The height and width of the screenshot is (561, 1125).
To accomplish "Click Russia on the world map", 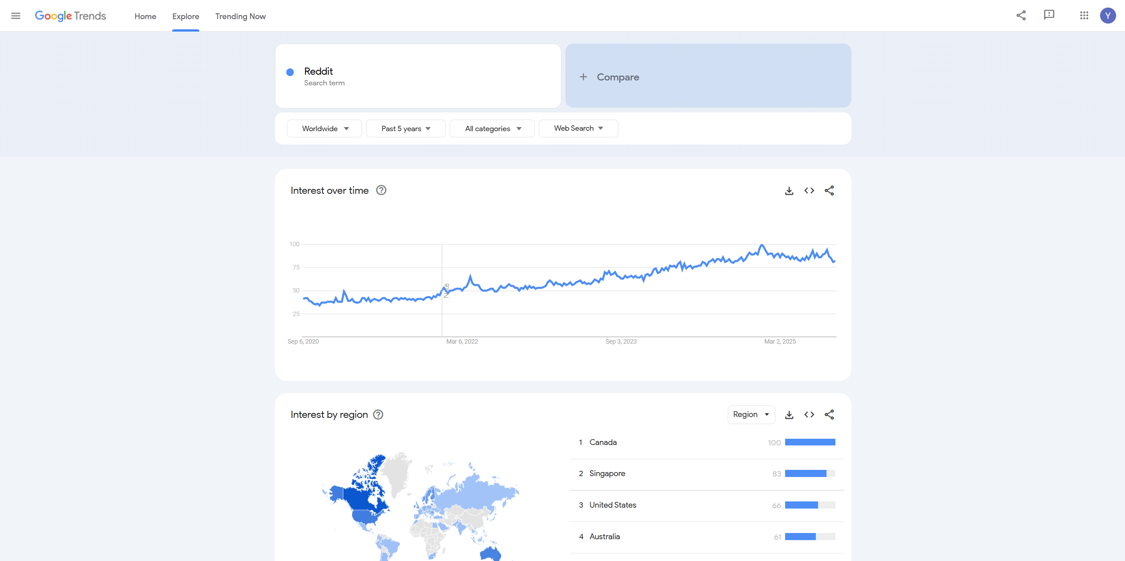I will (x=476, y=491).
